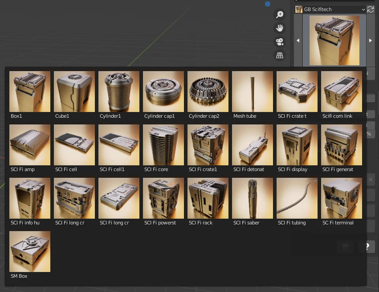Screen dimensions: 379x292
Task: Show the next asset preview arrow
Action: click(371, 40)
